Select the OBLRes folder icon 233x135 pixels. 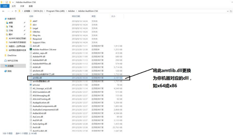(31, 32)
